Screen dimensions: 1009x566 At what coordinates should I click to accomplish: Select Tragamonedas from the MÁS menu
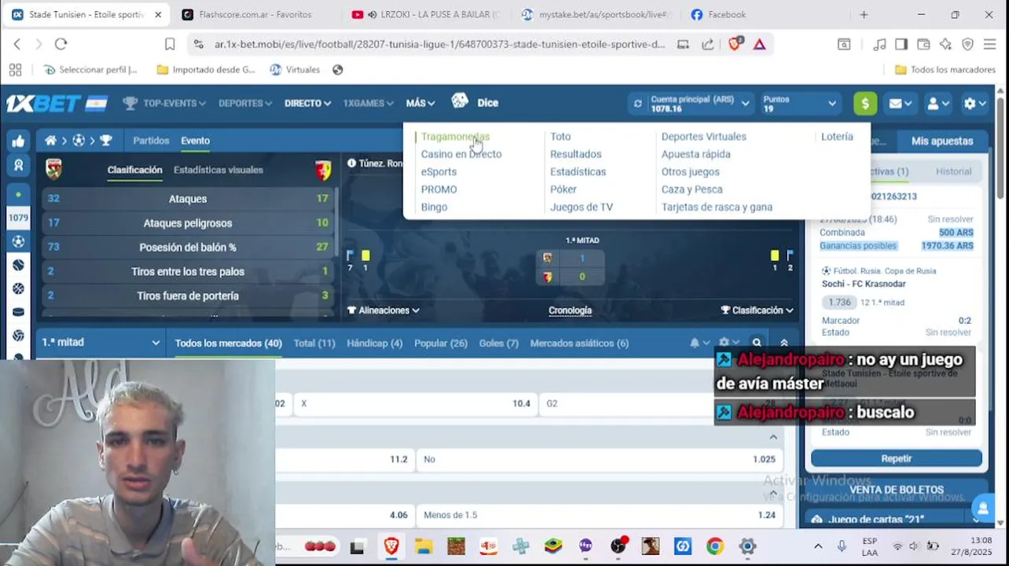coord(455,137)
